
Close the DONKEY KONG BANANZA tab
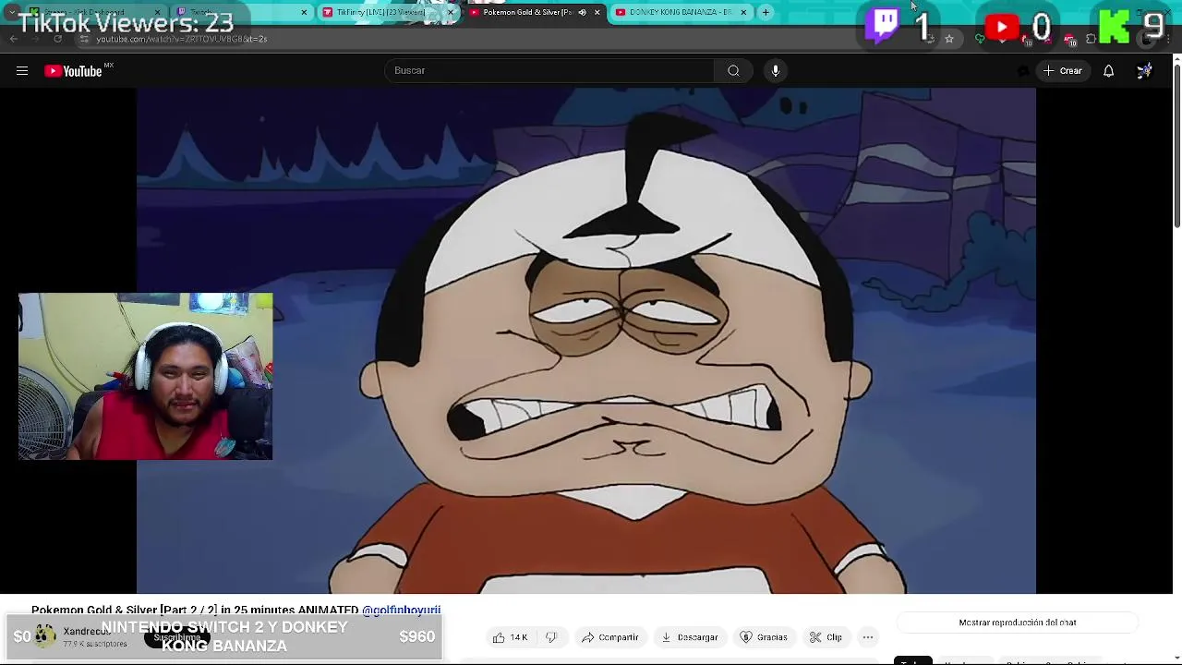pyautogui.click(x=742, y=12)
